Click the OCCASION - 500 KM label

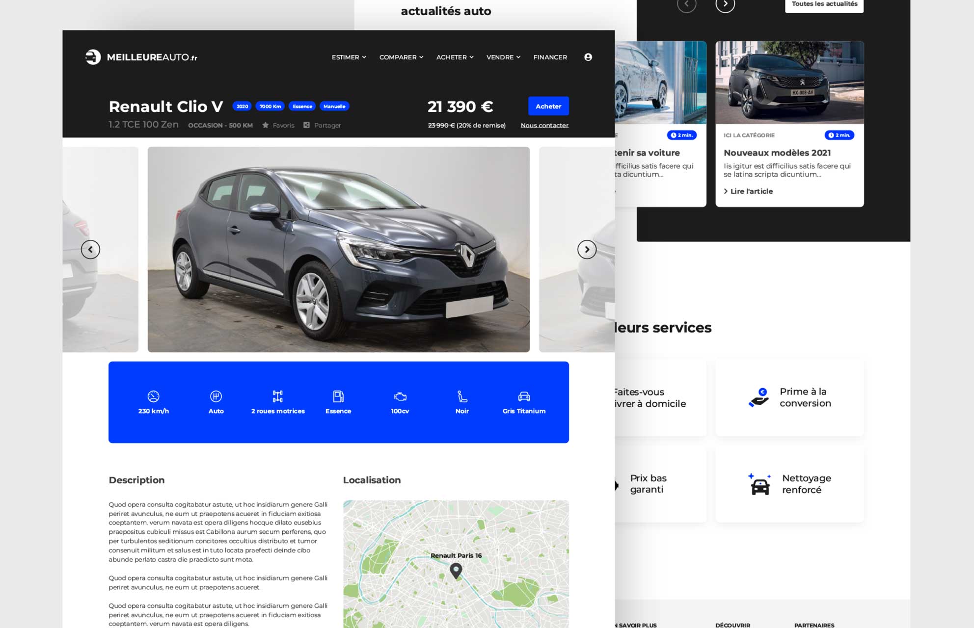(x=220, y=125)
